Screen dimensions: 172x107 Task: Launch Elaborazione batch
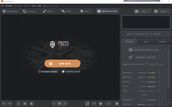(107, 11)
